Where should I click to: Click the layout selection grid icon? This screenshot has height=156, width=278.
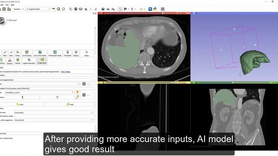tap(162, 9)
